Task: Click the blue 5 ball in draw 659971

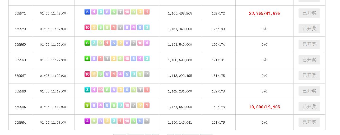Action: coord(87,12)
